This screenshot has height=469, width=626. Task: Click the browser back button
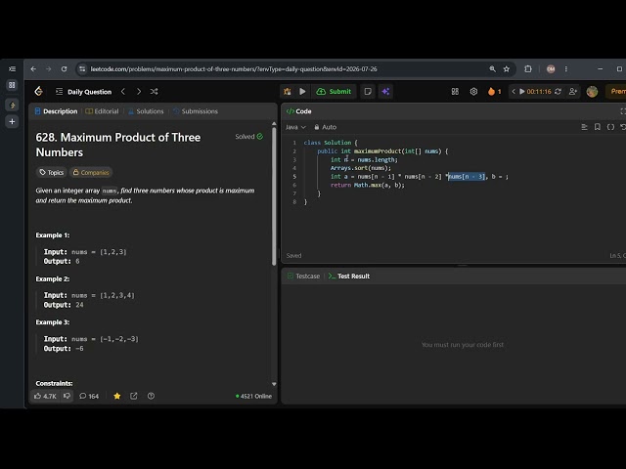(x=33, y=69)
